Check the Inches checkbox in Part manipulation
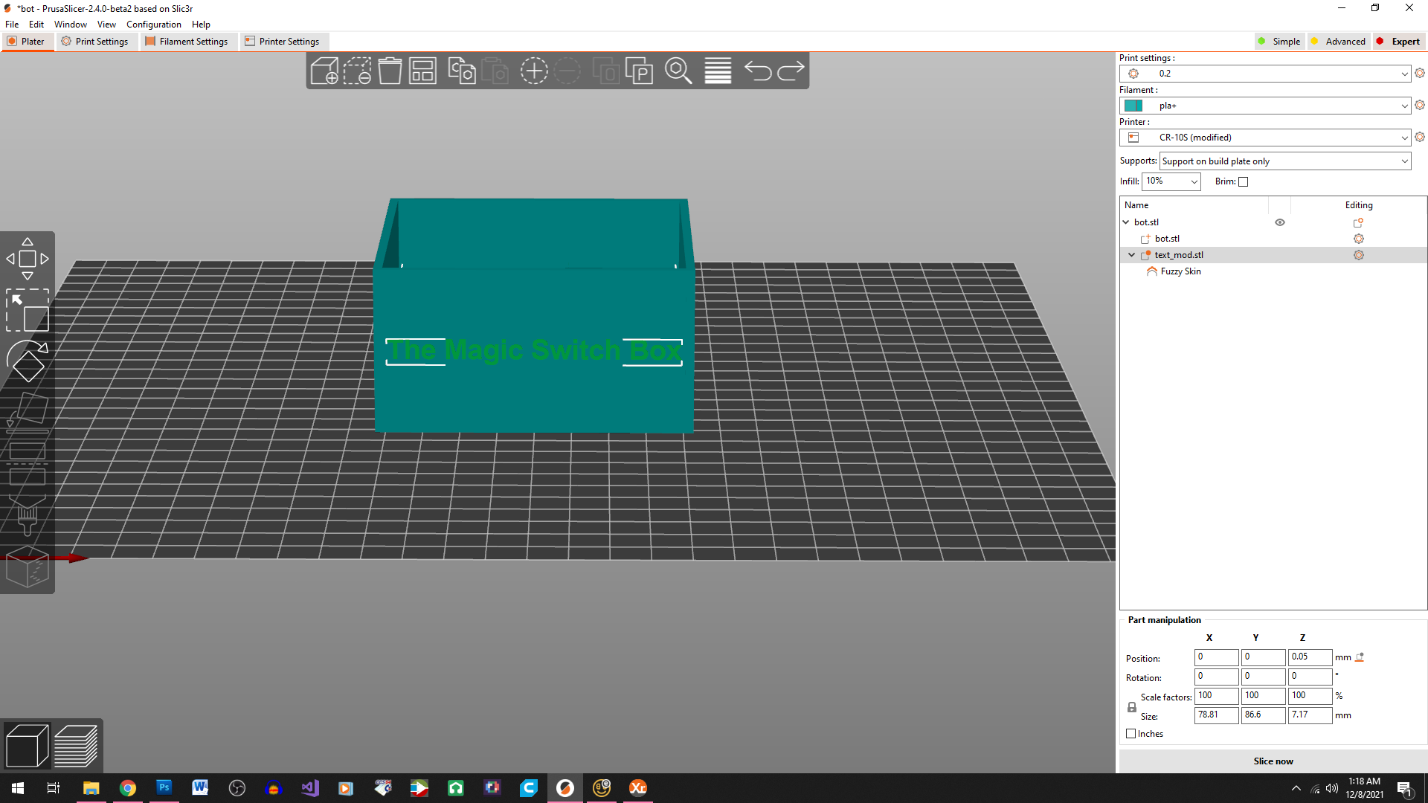1428x803 pixels. (x=1132, y=733)
